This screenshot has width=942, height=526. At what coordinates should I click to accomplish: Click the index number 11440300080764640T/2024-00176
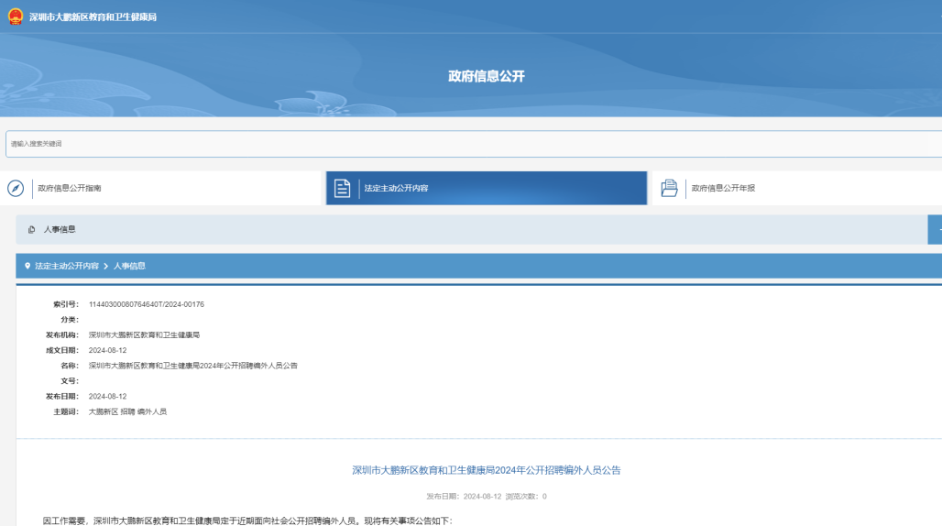147,304
